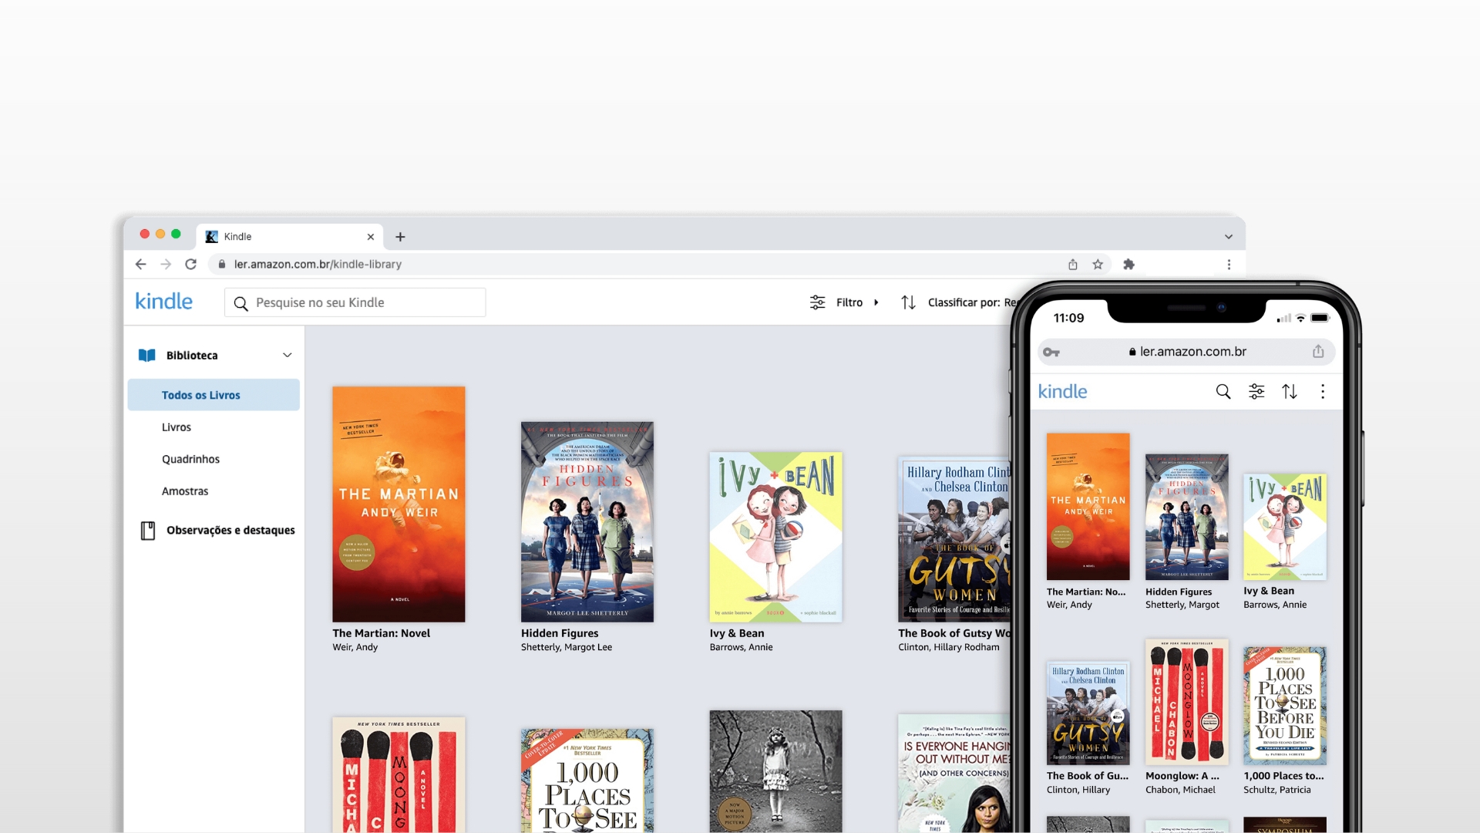Click the Pesquise no seu Kindle search field
The image size is (1480, 833).
[x=355, y=302]
